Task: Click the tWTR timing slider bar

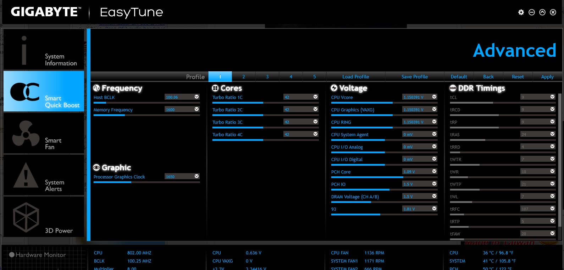Action: pyautogui.click(x=503, y=165)
